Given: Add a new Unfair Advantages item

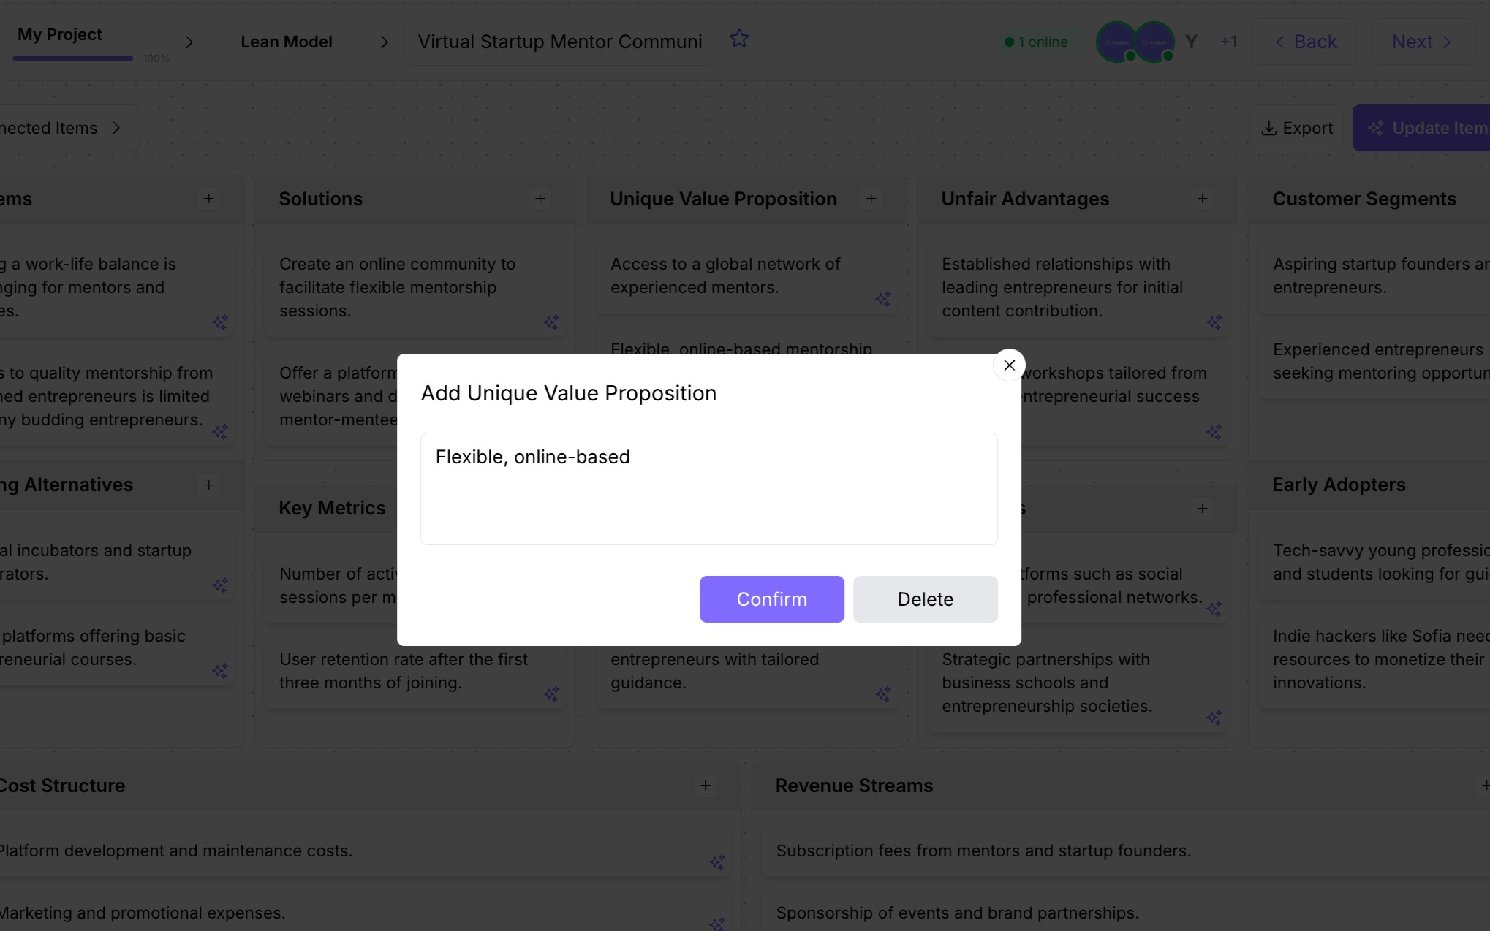Looking at the screenshot, I should pyautogui.click(x=1203, y=199).
